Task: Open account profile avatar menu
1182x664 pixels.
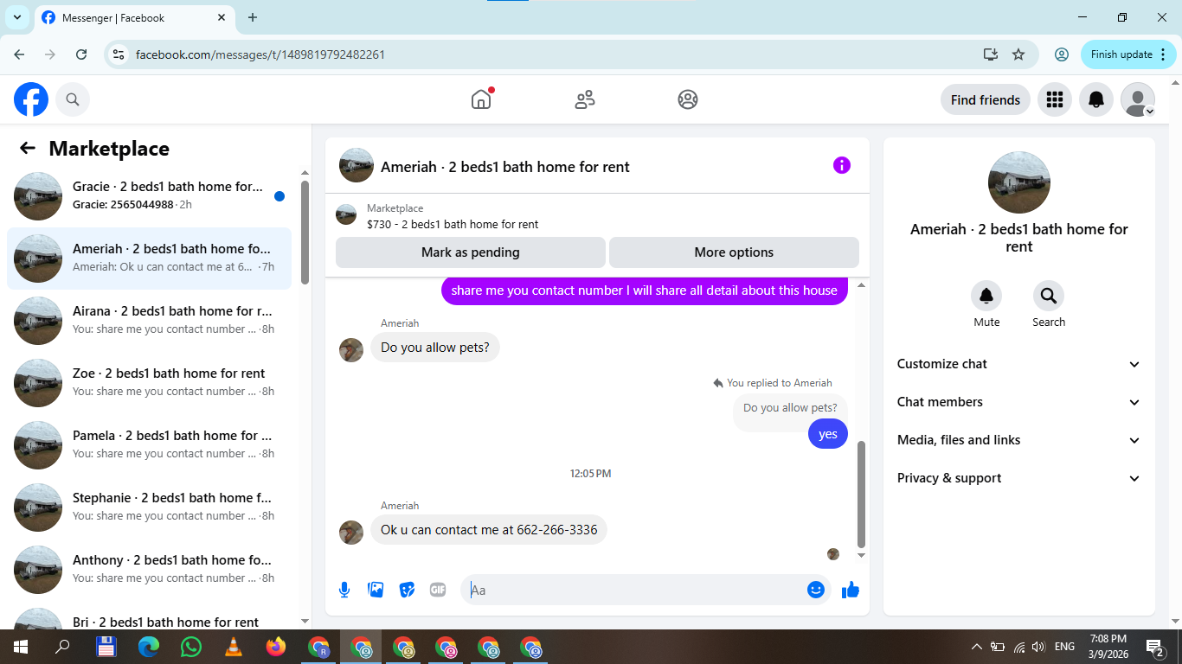Action: pos(1138,99)
